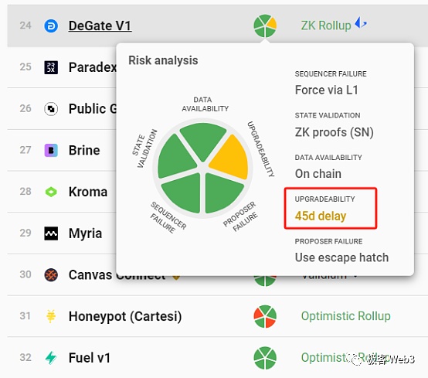Click the DeGate V1 project logo icon
428x378 pixels.
point(51,26)
